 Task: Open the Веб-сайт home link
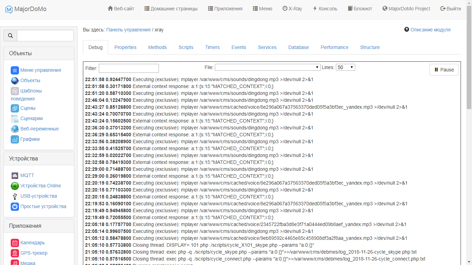121,9
